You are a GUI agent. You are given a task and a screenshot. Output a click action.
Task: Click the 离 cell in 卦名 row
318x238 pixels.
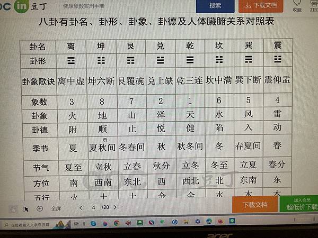(71, 47)
